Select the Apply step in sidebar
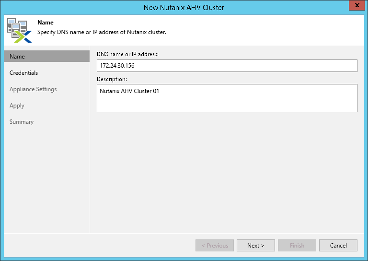368x261 pixels. pyautogui.click(x=17, y=106)
